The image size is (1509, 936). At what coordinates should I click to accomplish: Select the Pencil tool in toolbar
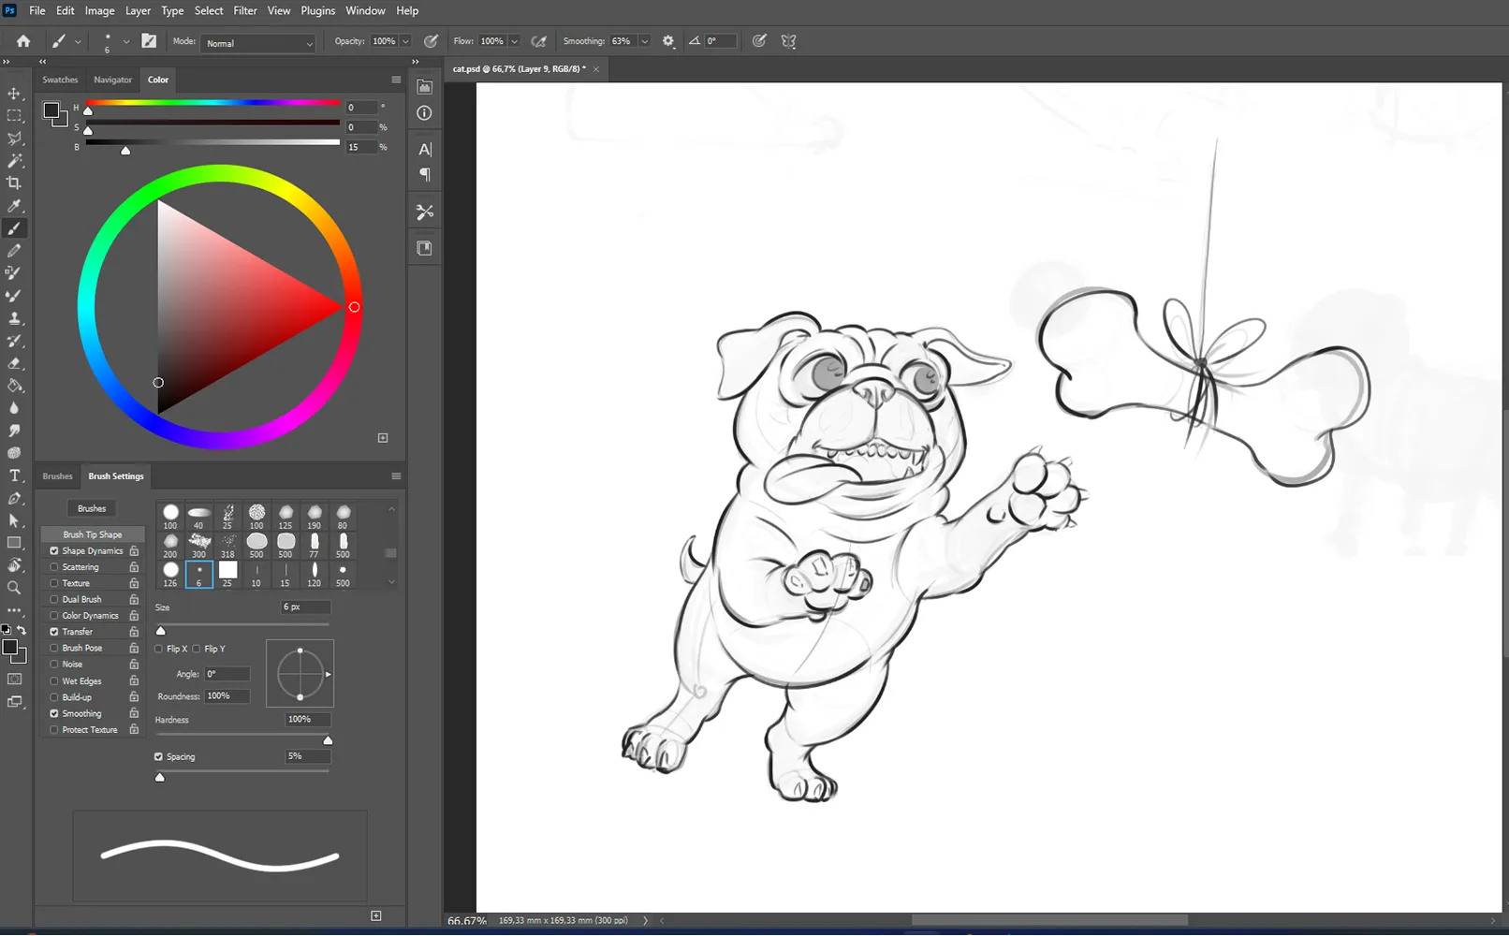pos(14,251)
